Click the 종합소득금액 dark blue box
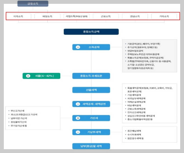The width and height of the screenshot is (184, 153). [x=91, y=32]
